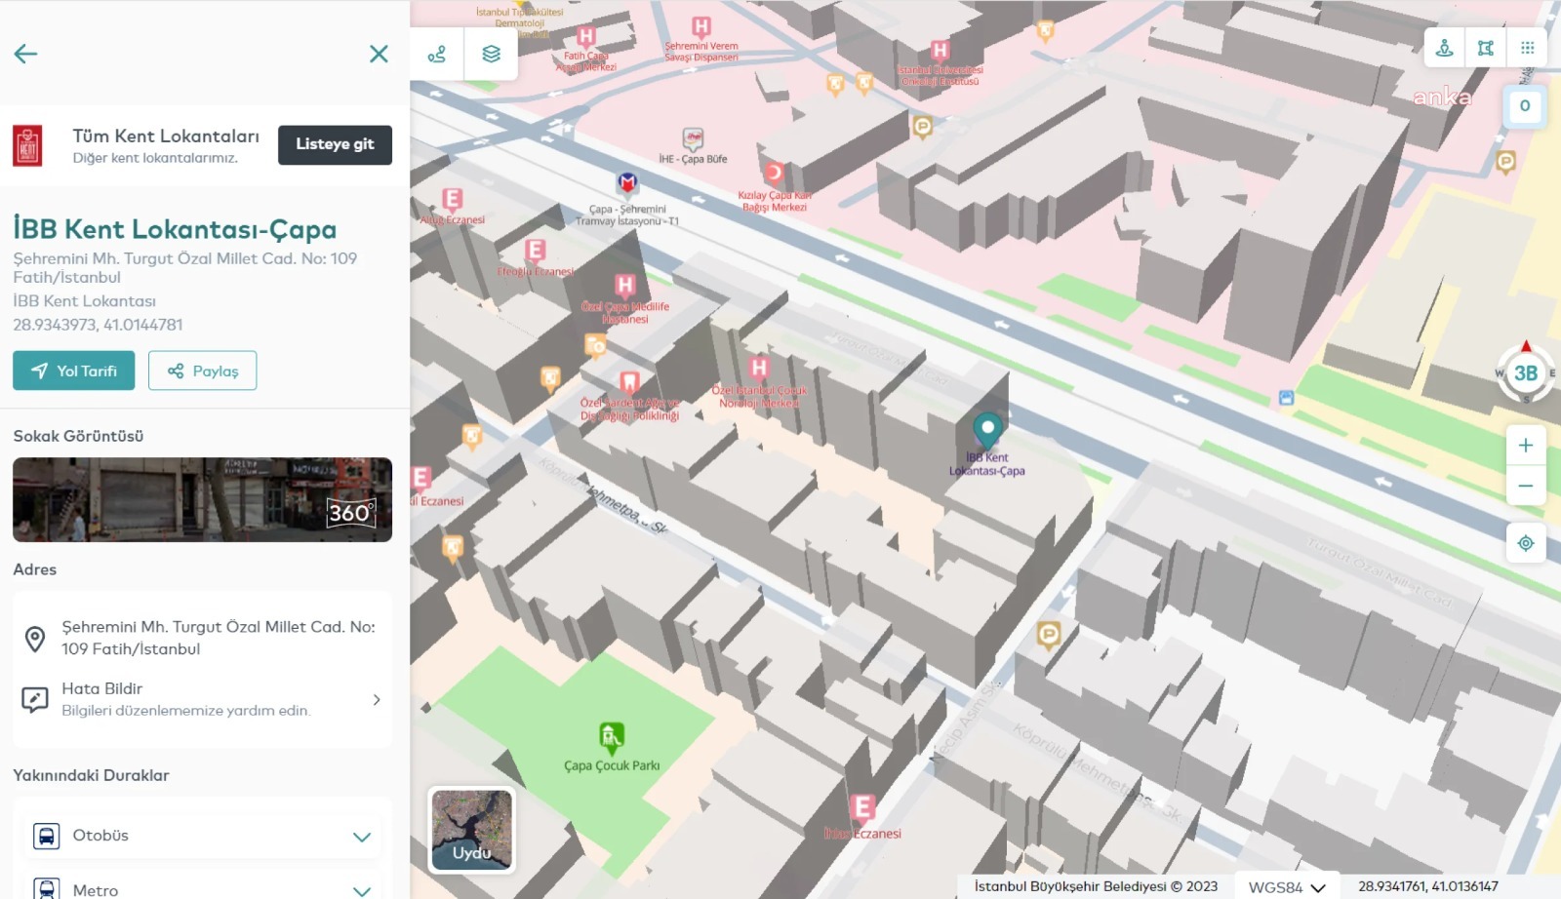The image size is (1561, 899).
Task: Zoom out with the minus button
Action: coord(1526,486)
